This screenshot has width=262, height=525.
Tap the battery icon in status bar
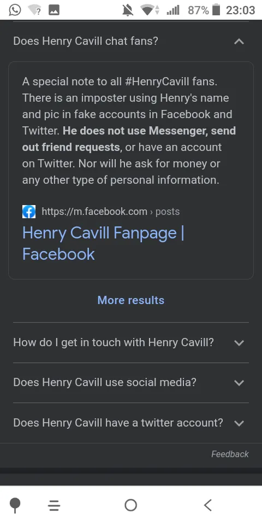point(217,10)
